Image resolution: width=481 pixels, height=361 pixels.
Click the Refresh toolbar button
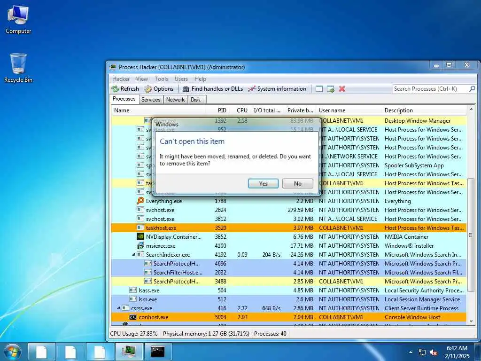(x=125, y=89)
